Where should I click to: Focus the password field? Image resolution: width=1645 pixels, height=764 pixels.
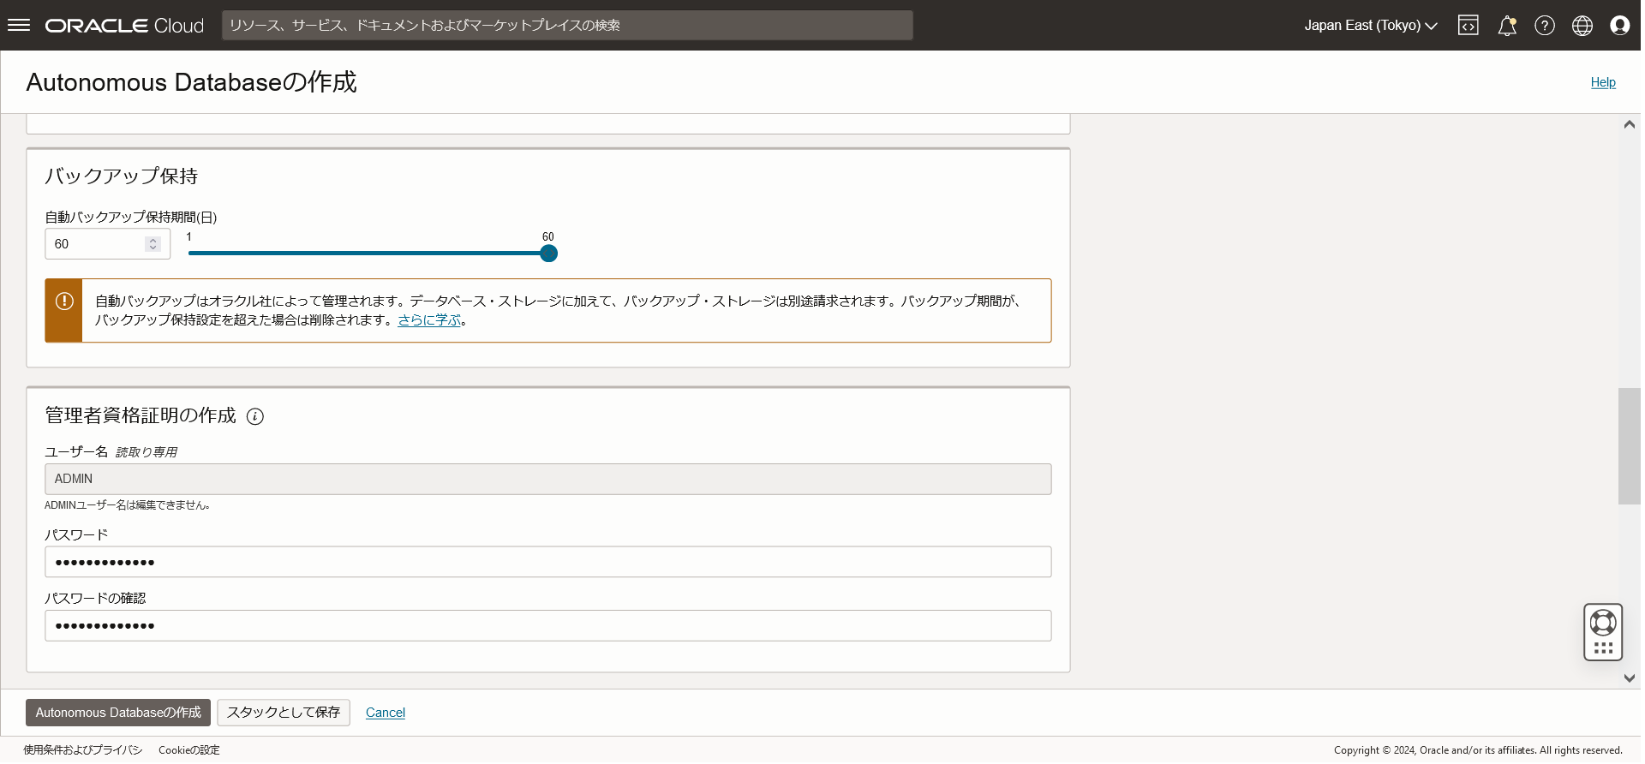coord(548,562)
